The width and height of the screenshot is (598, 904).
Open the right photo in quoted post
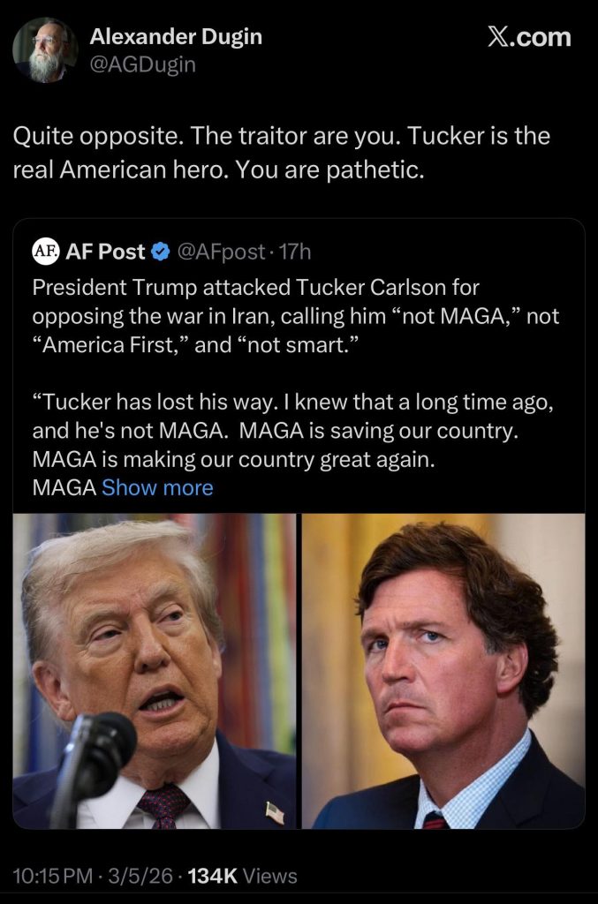(443, 671)
